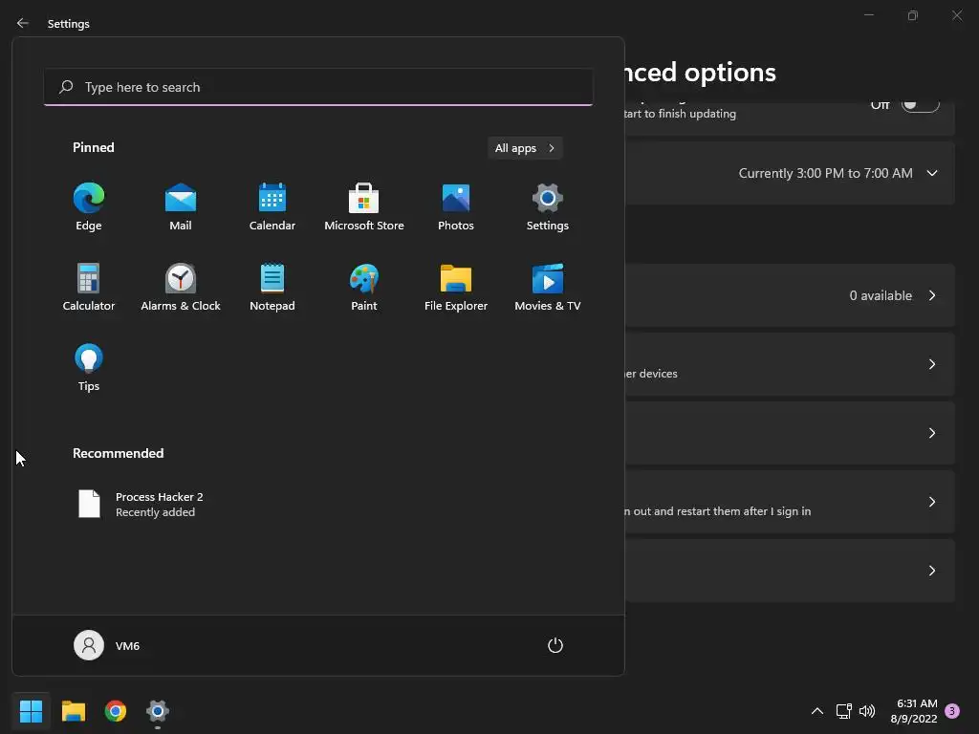
Task: Open Process Hacker 2 recommended item
Action: 141,505
